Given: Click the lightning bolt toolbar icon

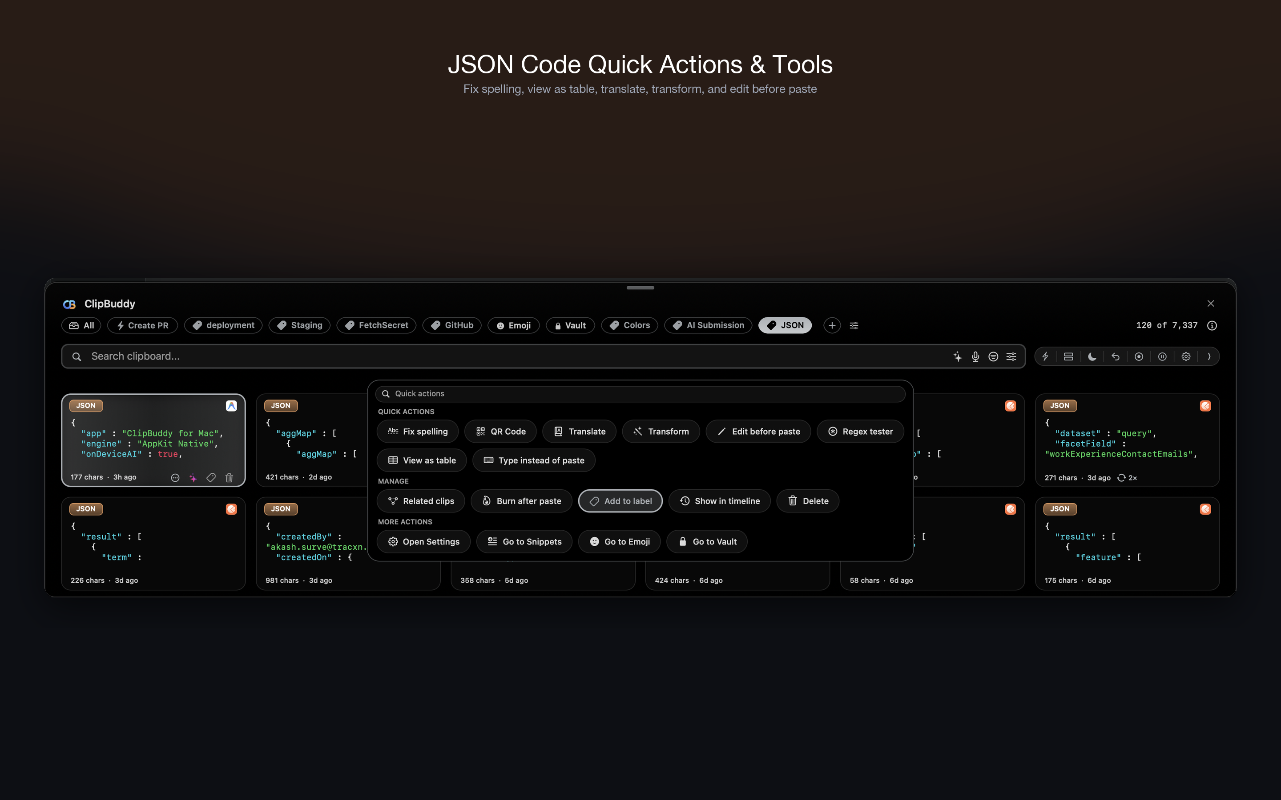Looking at the screenshot, I should tap(1045, 356).
